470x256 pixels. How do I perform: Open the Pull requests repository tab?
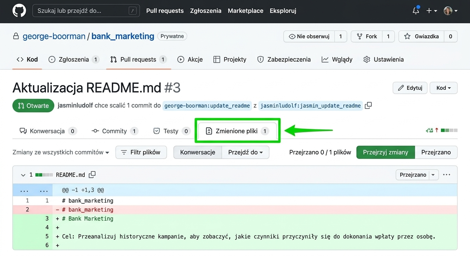click(x=138, y=59)
